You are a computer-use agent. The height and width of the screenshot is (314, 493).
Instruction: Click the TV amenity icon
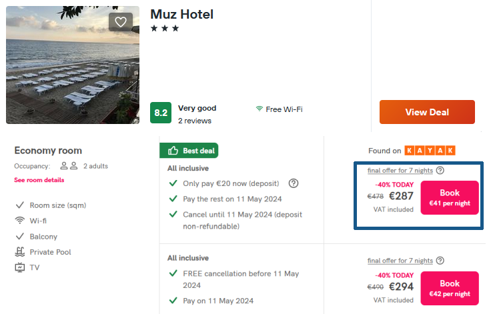coord(19,267)
